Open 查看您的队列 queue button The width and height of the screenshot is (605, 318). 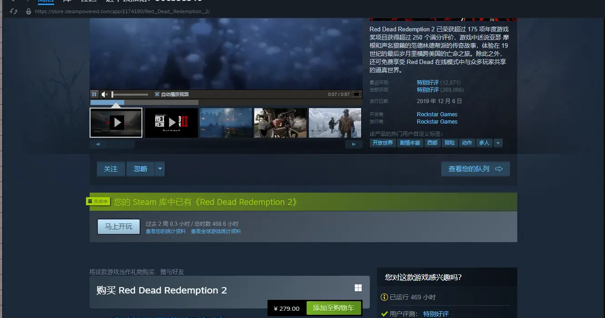[x=475, y=169]
